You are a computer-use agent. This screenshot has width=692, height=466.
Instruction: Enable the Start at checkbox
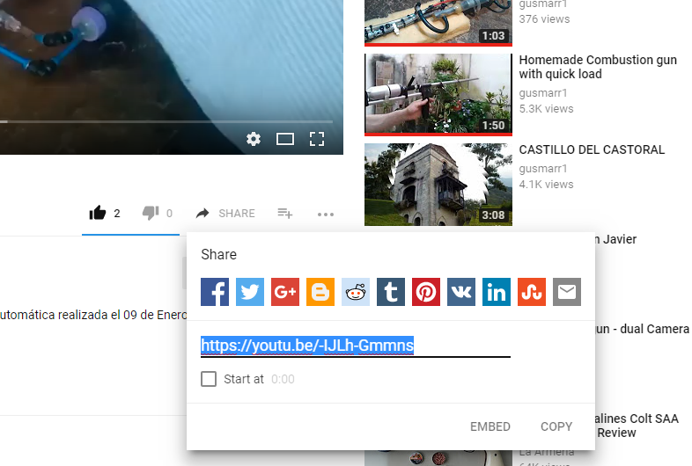point(209,379)
